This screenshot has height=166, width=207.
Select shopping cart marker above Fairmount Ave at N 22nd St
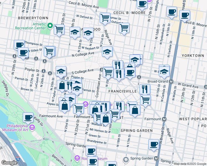pyautogui.click(x=79, y=110)
